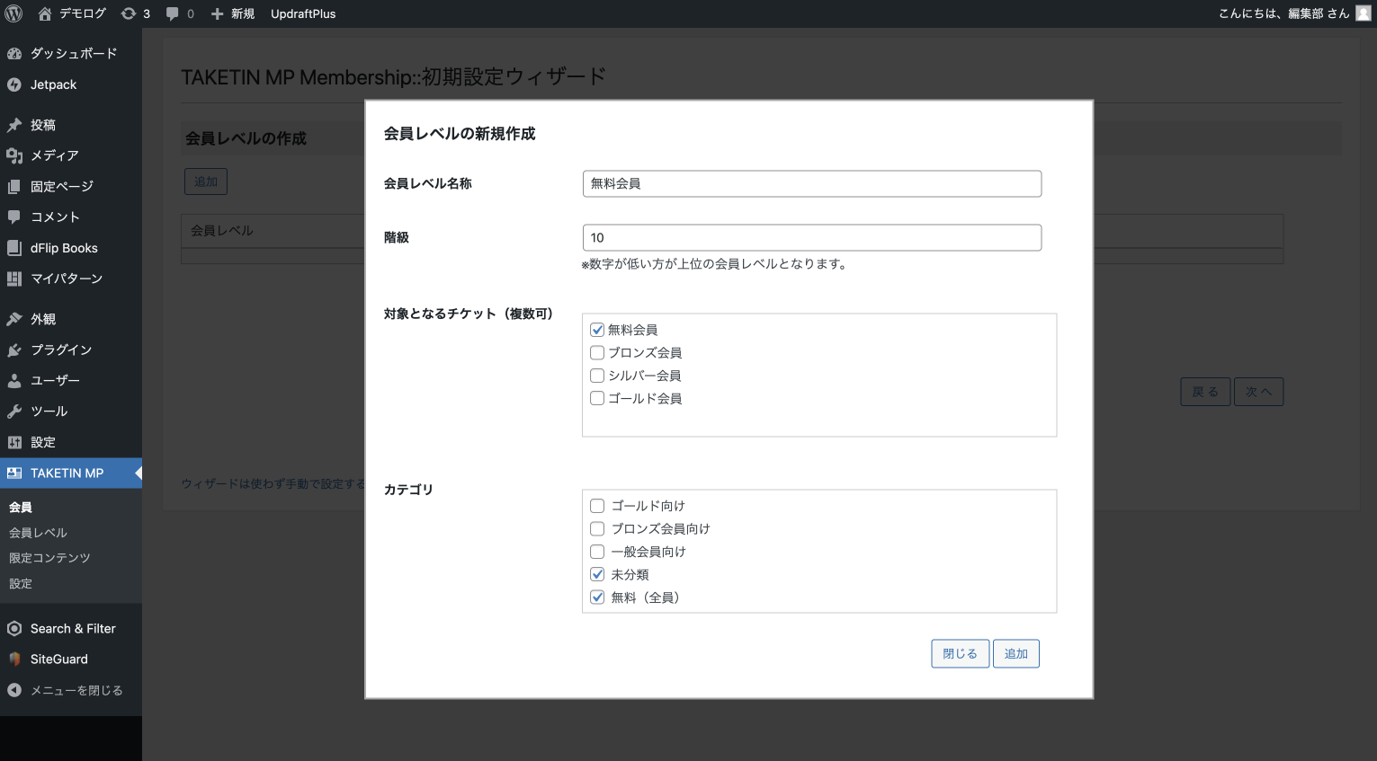The image size is (1377, 761).
Task: Check the ゴールド向け category checkbox
Action: [x=597, y=506]
